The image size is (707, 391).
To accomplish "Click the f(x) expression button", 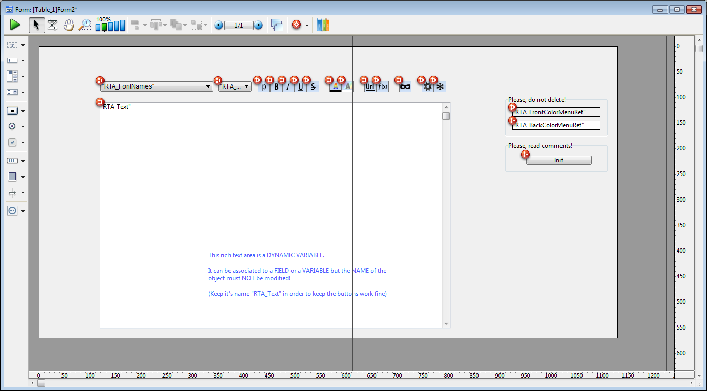I will pos(383,87).
